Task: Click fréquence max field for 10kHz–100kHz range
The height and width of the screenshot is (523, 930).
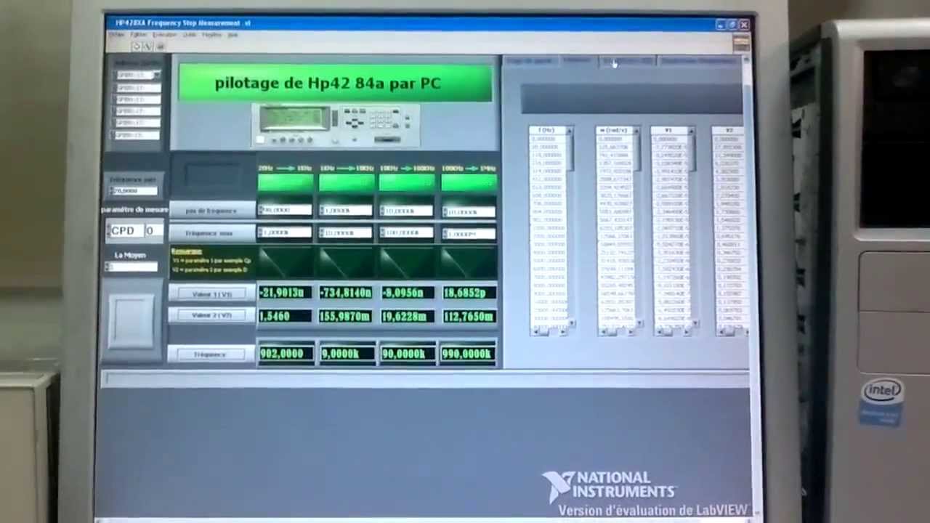Action: (x=407, y=233)
